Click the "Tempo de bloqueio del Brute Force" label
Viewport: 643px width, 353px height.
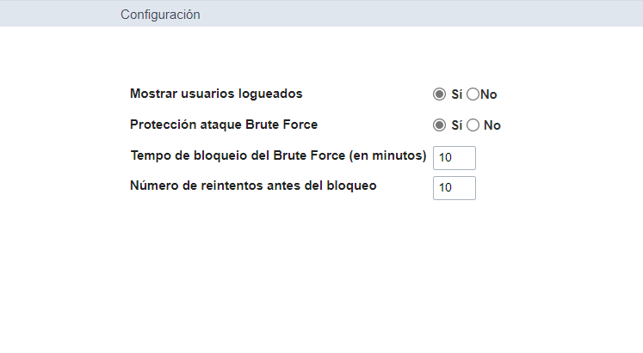(x=278, y=155)
